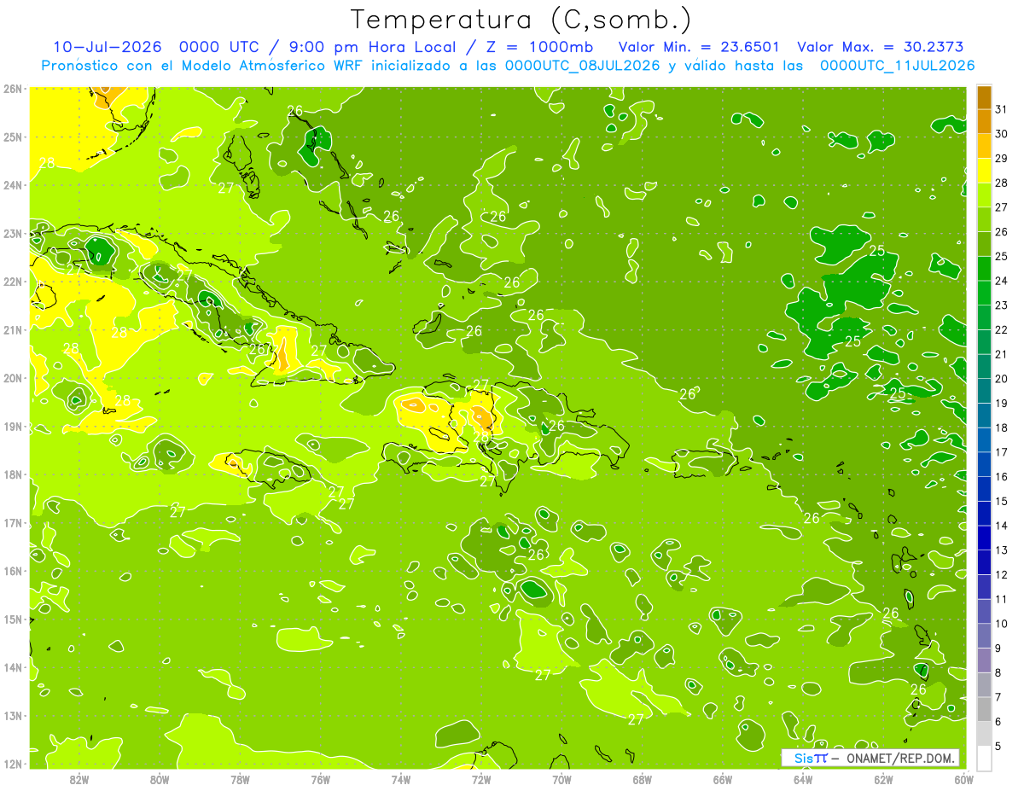Pick the purple swatch between 9 and 10

pos(984,636)
